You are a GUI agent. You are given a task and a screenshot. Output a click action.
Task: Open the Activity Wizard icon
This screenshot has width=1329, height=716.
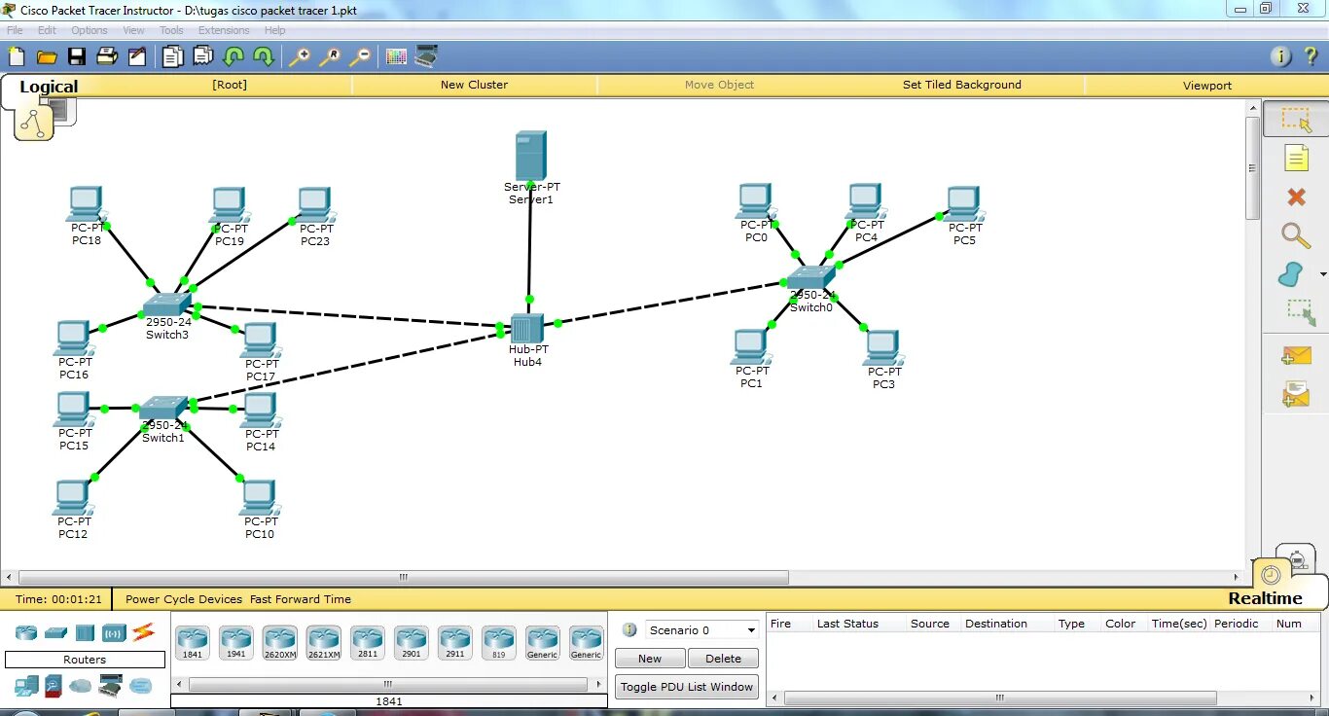[x=137, y=56]
